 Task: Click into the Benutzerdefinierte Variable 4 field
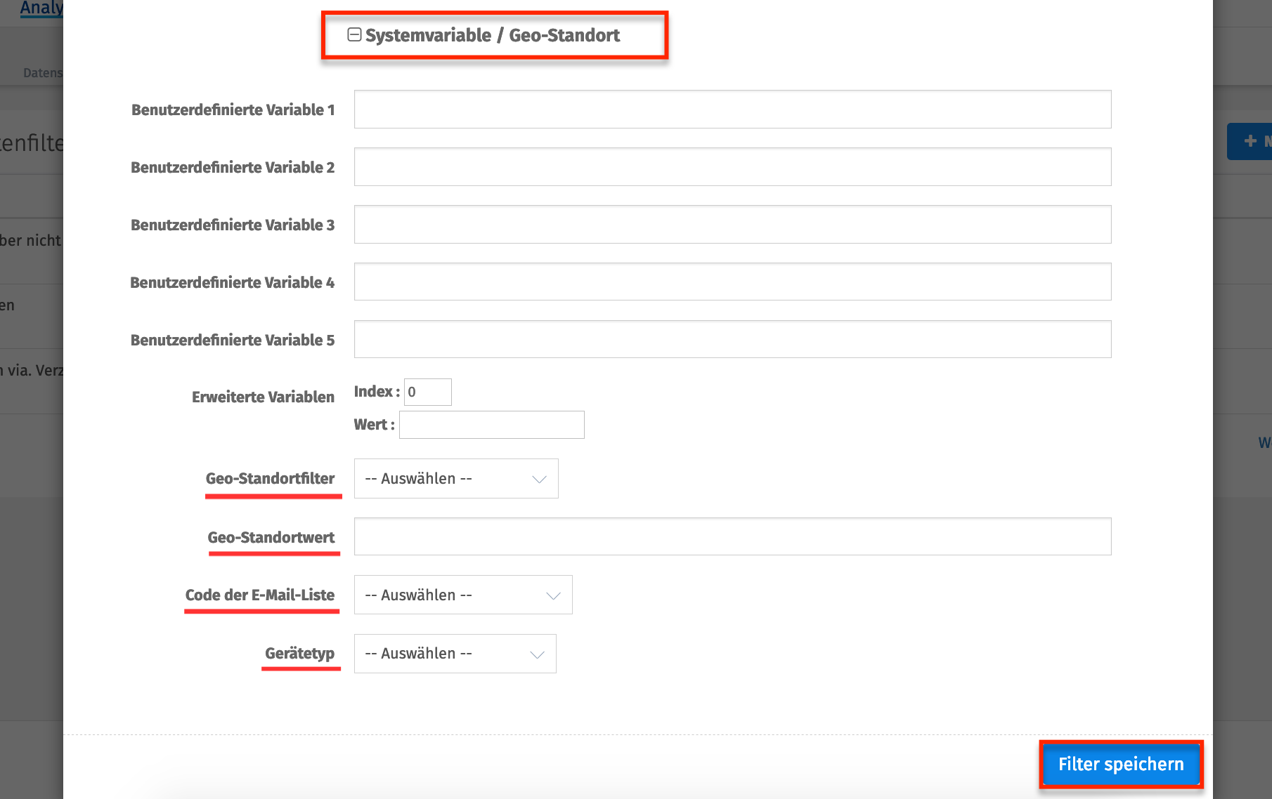(732, 282)
